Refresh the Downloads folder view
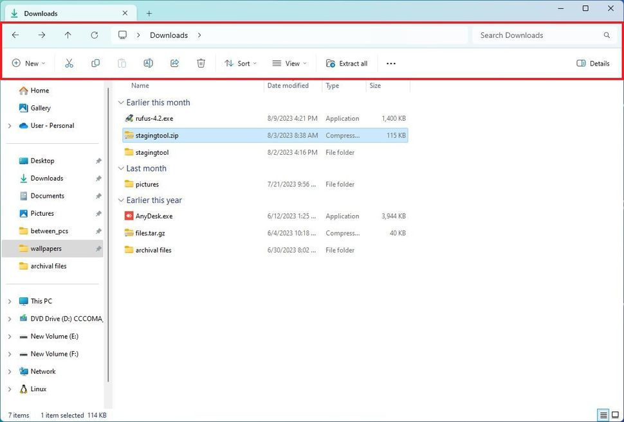624x422 pixels. click(x=95, y=35)
